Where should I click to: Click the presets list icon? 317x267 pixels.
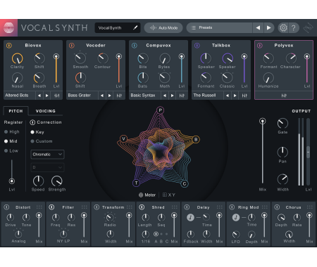(193, 27)
